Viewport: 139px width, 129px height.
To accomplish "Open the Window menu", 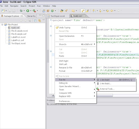I will tap(47, 6).
